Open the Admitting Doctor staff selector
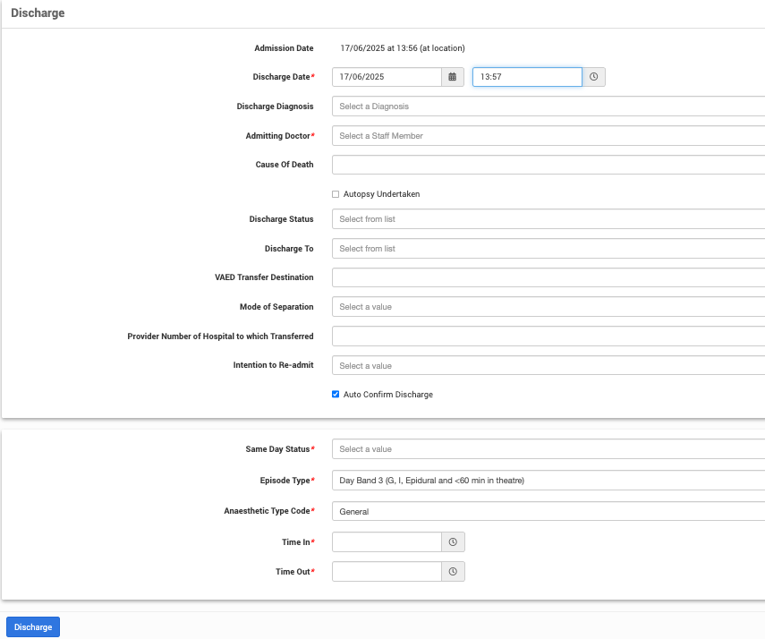 [548, 136]
